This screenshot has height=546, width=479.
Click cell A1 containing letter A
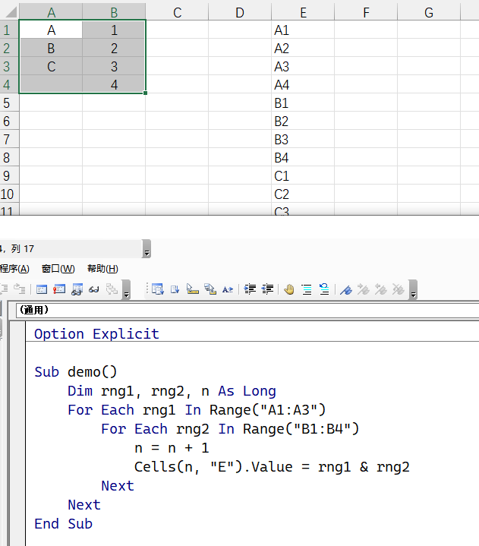tap(51, 30)
